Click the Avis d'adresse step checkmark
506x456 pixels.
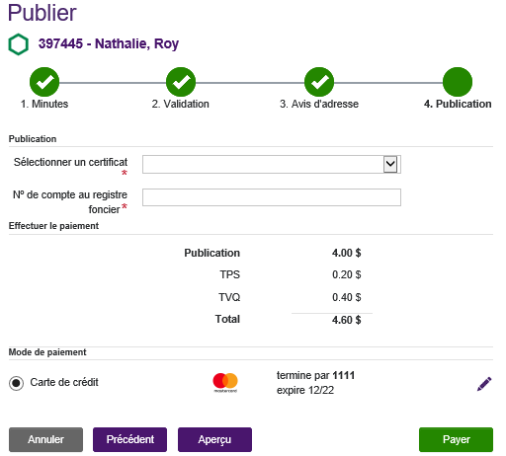click(x=319, y=82)
